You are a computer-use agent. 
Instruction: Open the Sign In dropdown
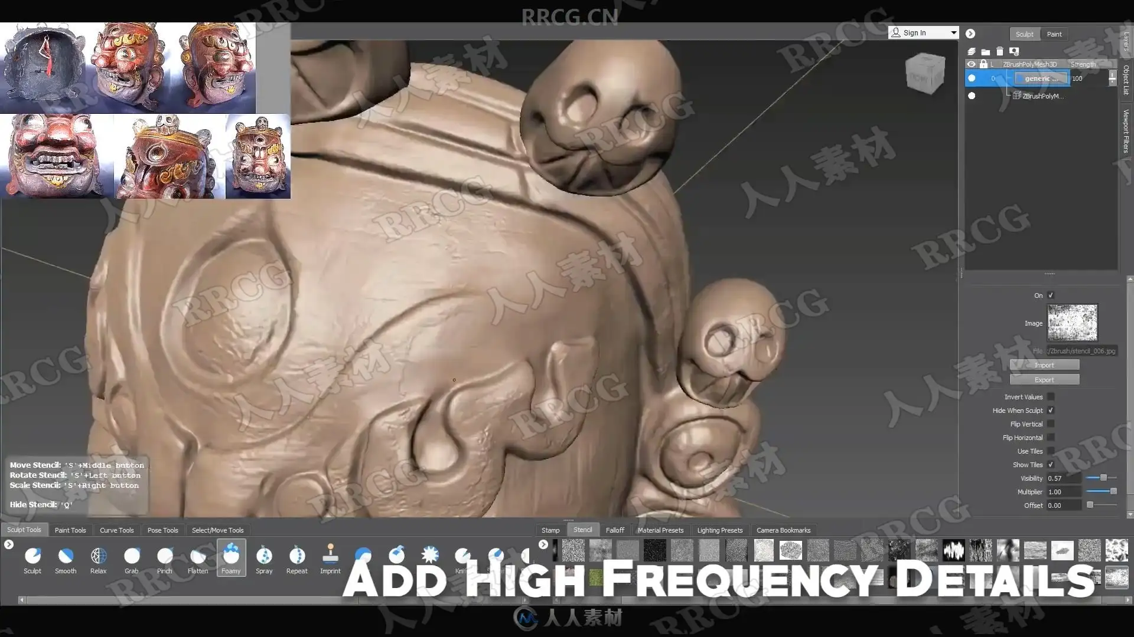923,33
